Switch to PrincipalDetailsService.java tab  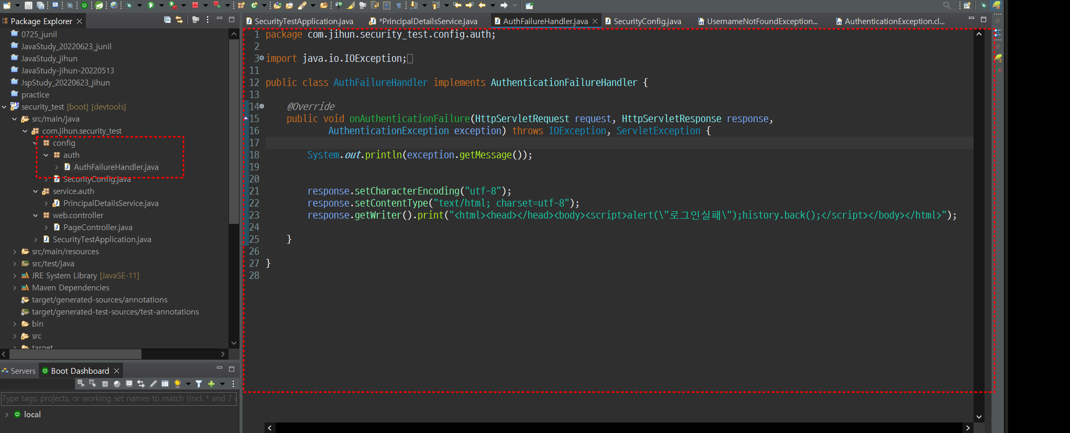pyautogui.click(x=423, y=21)
